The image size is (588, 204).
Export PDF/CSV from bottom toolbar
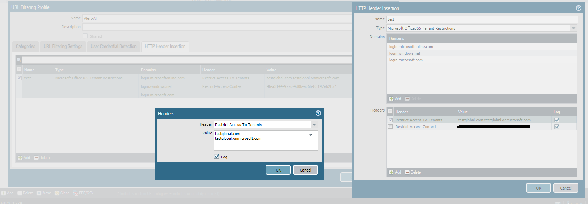point(83,193)
